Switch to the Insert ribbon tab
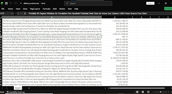172x94 pixels. pos(18,9)
